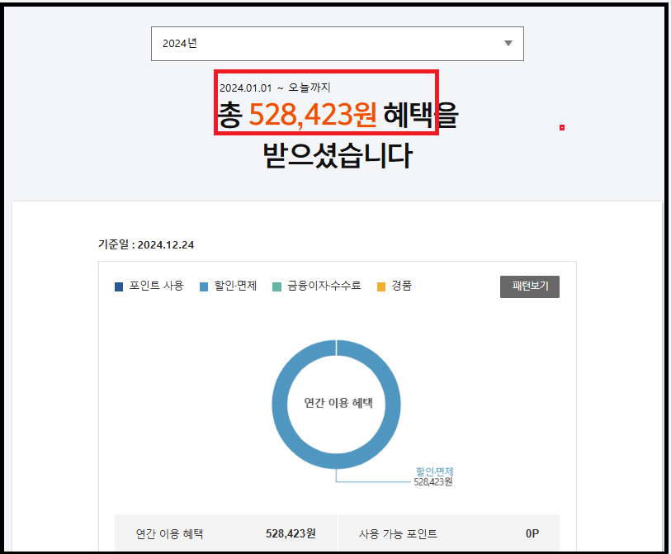
Task: Click the 2024.01.01 ~ 오늘까지 date range text
Action: [275, 88]
